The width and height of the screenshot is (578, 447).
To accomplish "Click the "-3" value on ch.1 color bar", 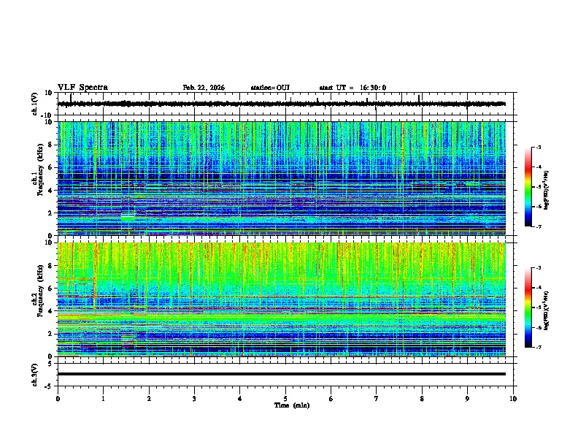I will click(x=538, y=148).
